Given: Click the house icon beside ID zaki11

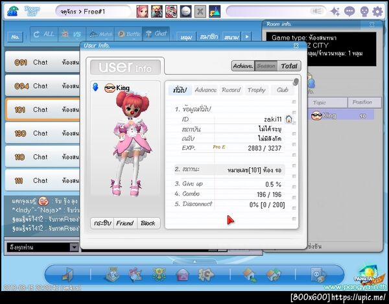Looking at the screenshot, I should click(x=289, y=119).
